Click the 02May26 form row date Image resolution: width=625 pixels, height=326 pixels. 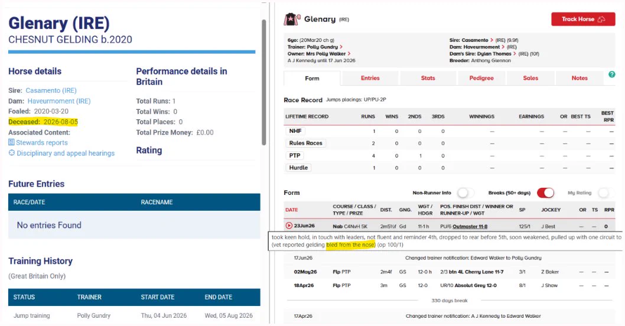pyautogui.click(x=305, y=272)
